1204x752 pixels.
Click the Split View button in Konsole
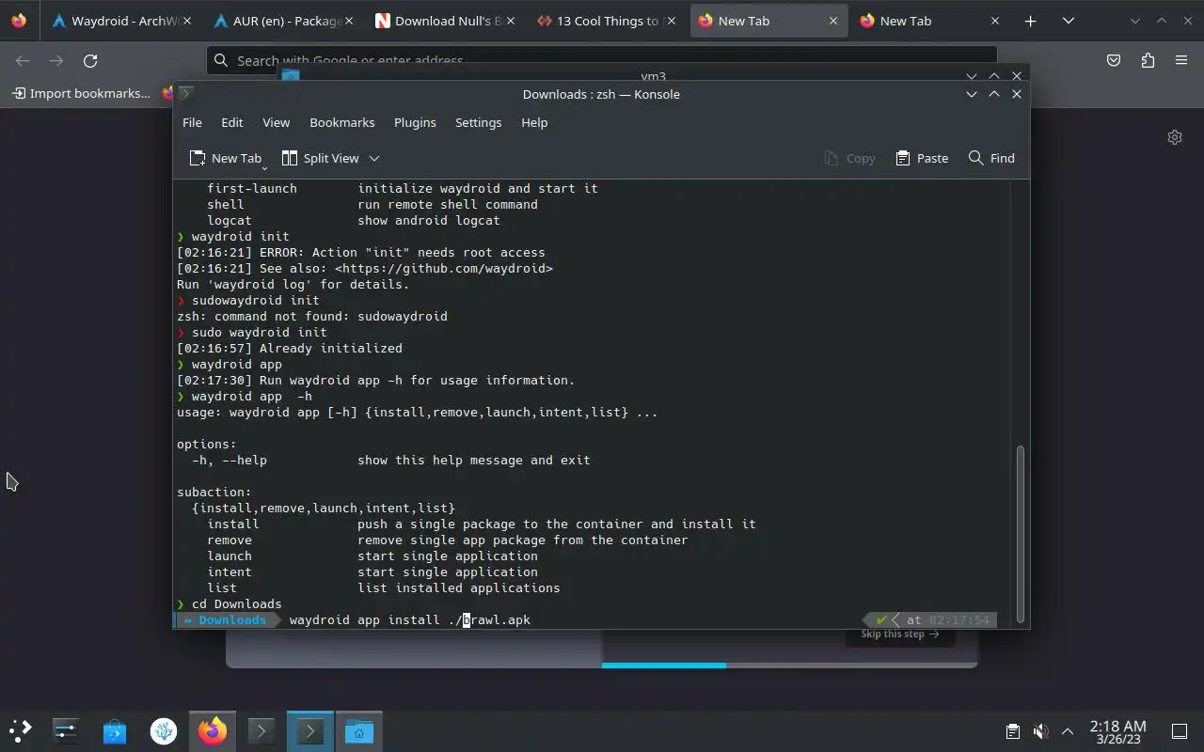tap(320, 158)
